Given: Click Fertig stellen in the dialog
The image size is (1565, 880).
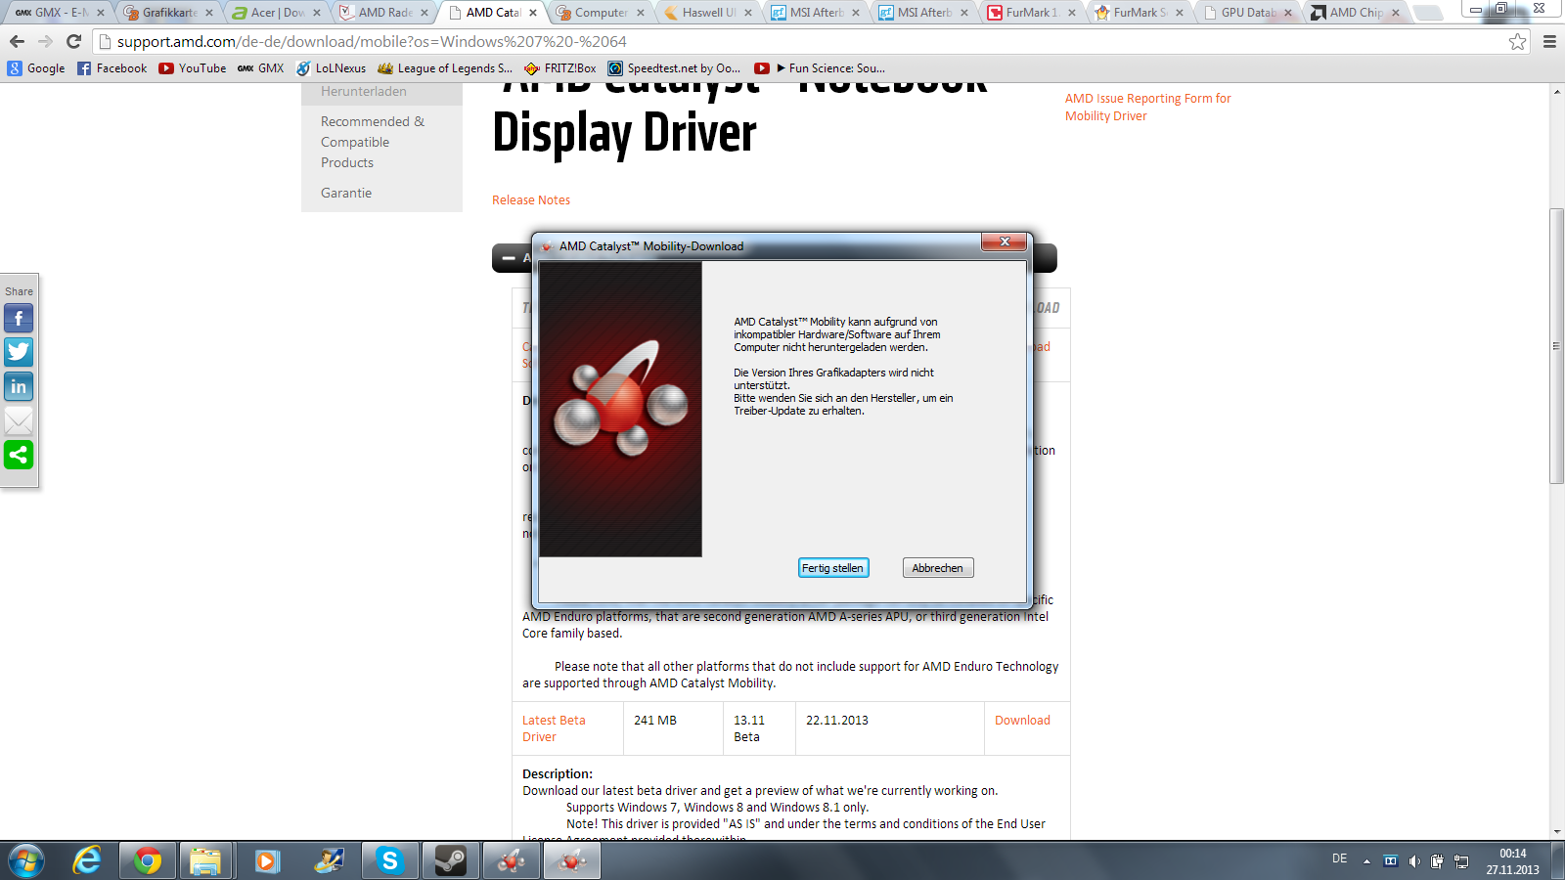Looking at the screenshot, I should (833, 568).
